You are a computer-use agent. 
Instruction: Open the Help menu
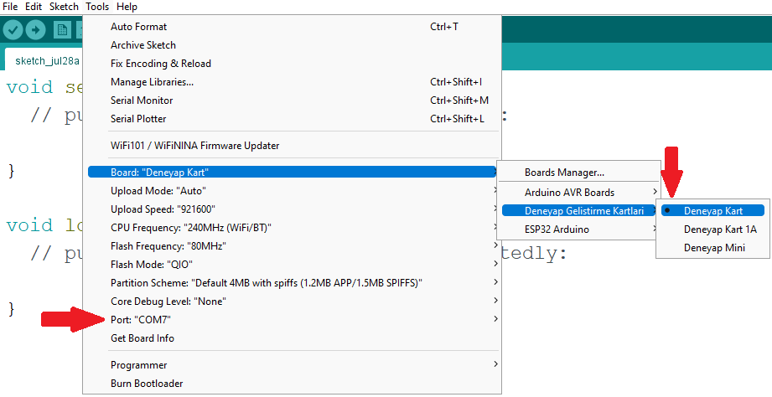(127, 7)
